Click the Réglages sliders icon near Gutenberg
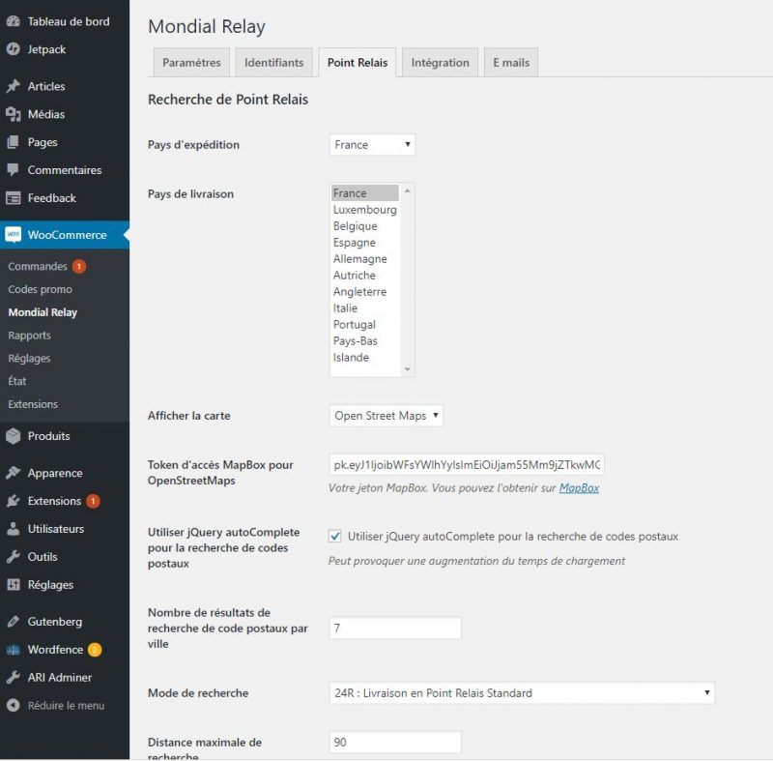This screenshot has width=773, height=761. 14,584
